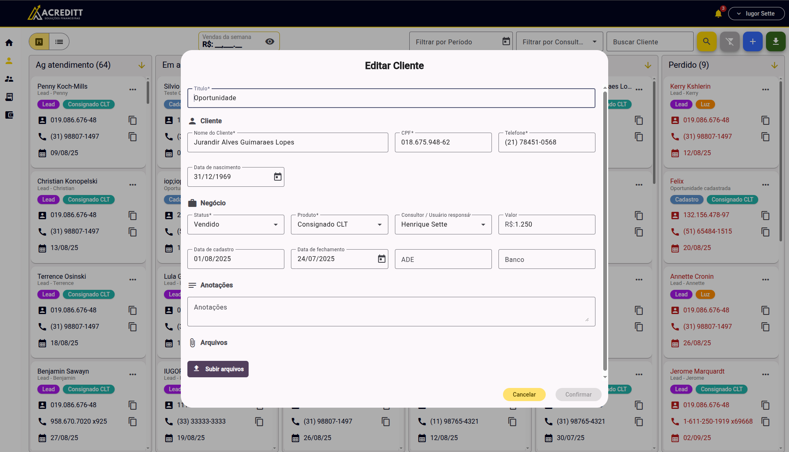Open Consultor dropdown showing Henrique Sette
Viewport: 789px width, 452px height.
[443, 225]
